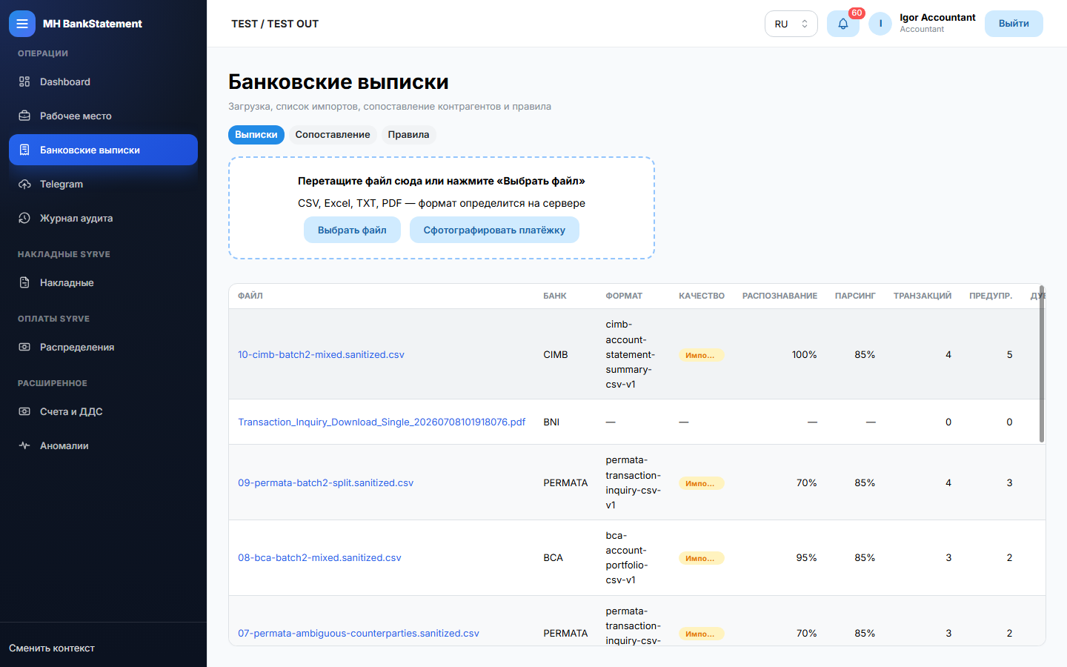Image resolution: width=1067 pixels, height=667 pixels.
Task: Switch to the Сопоставление tab
Action: click(333, 135)
